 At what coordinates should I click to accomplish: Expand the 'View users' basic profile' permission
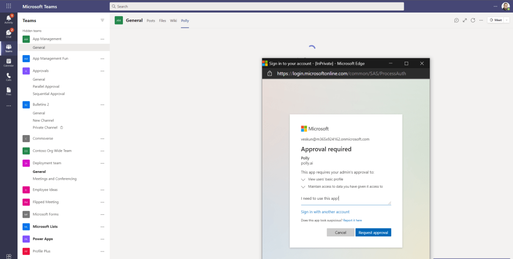click(303, 179)
